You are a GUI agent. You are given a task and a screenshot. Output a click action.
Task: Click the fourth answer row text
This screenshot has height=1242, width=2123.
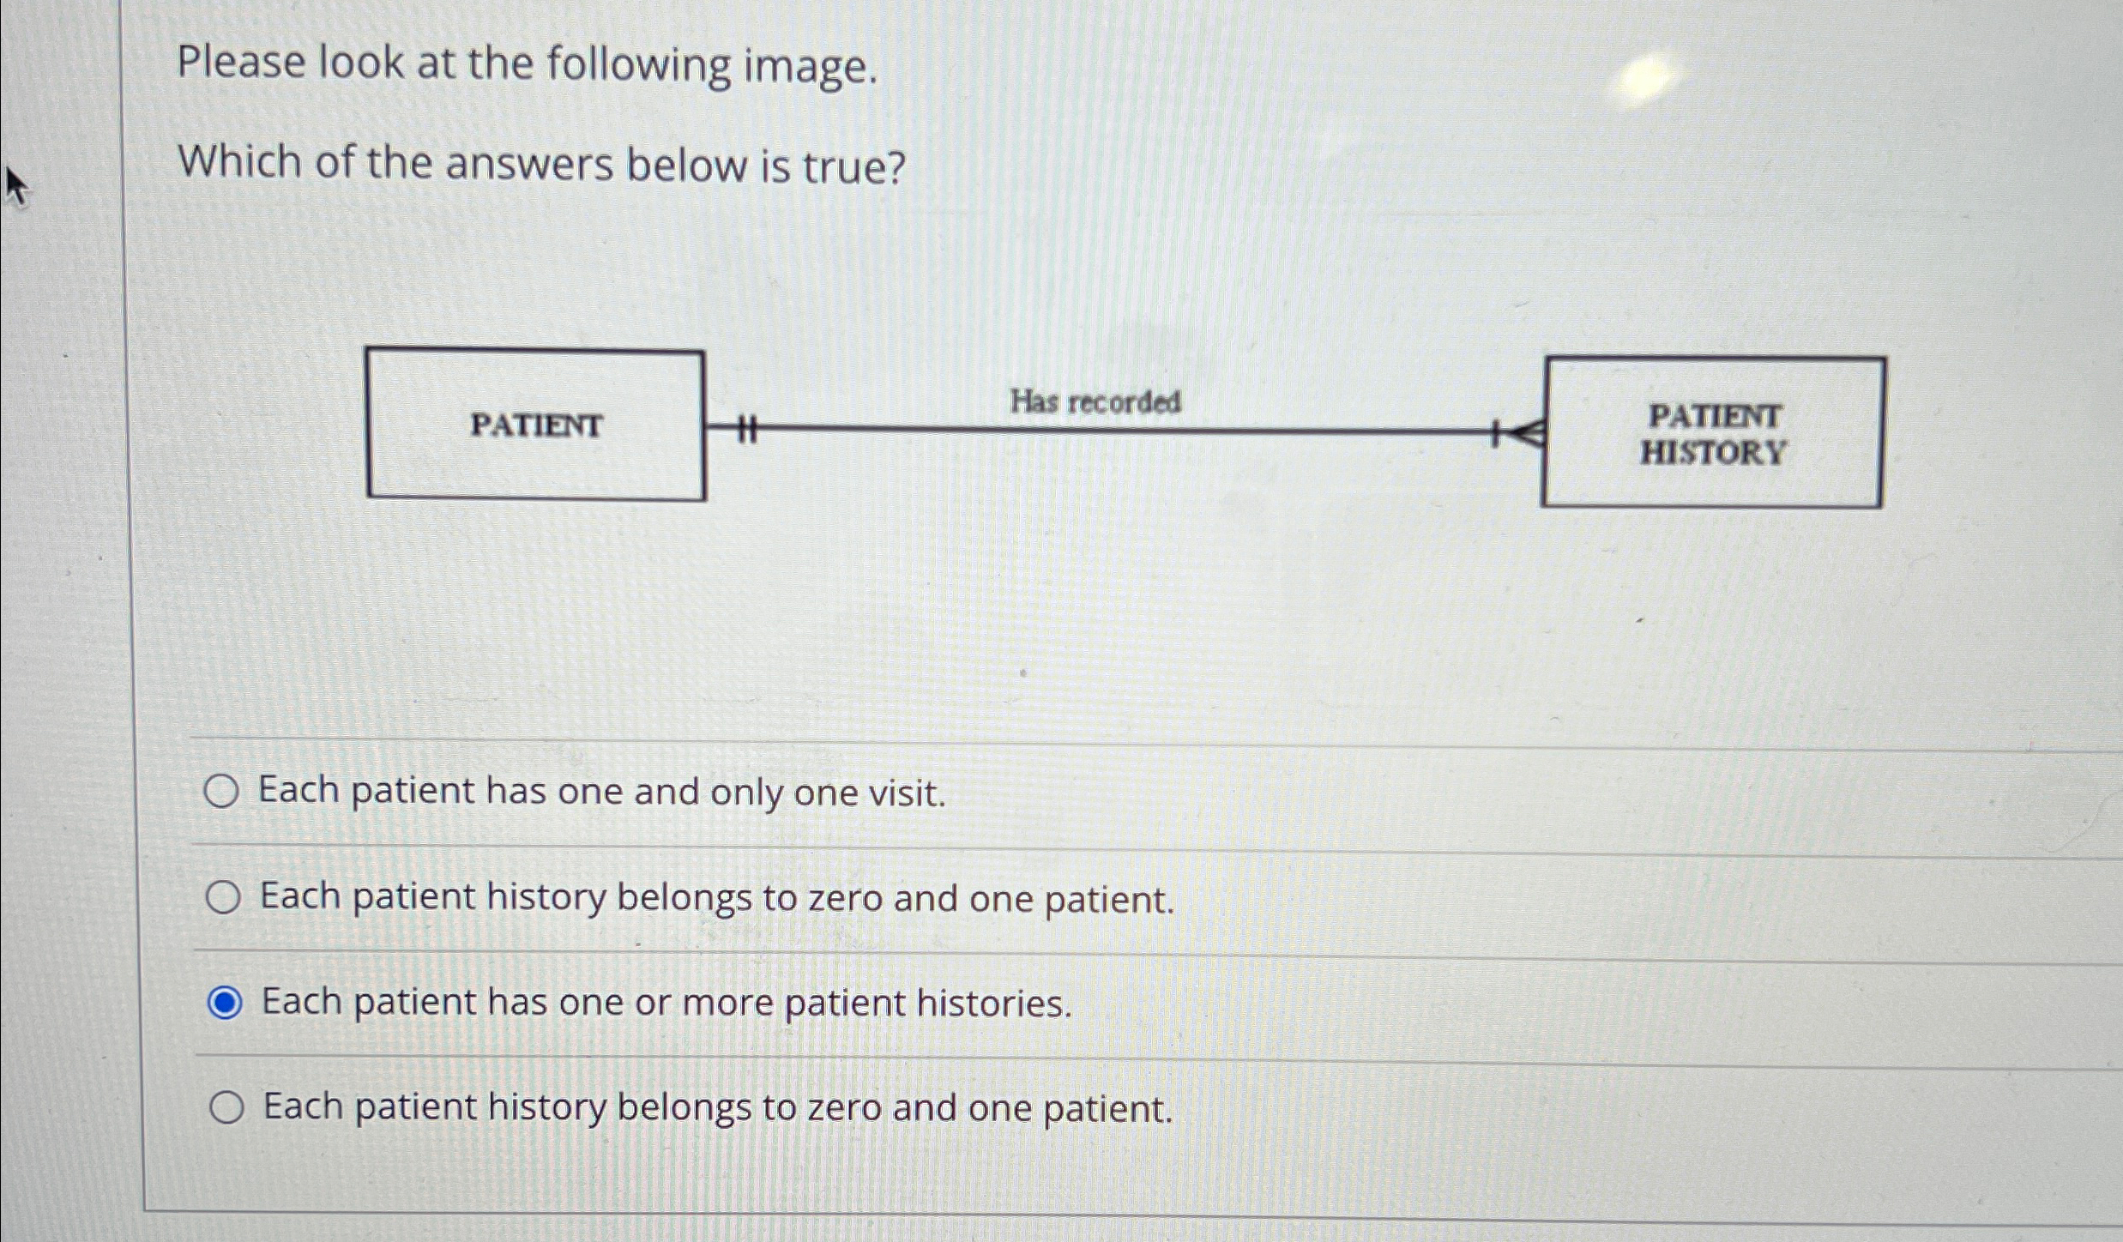(x=716, y=1108)
